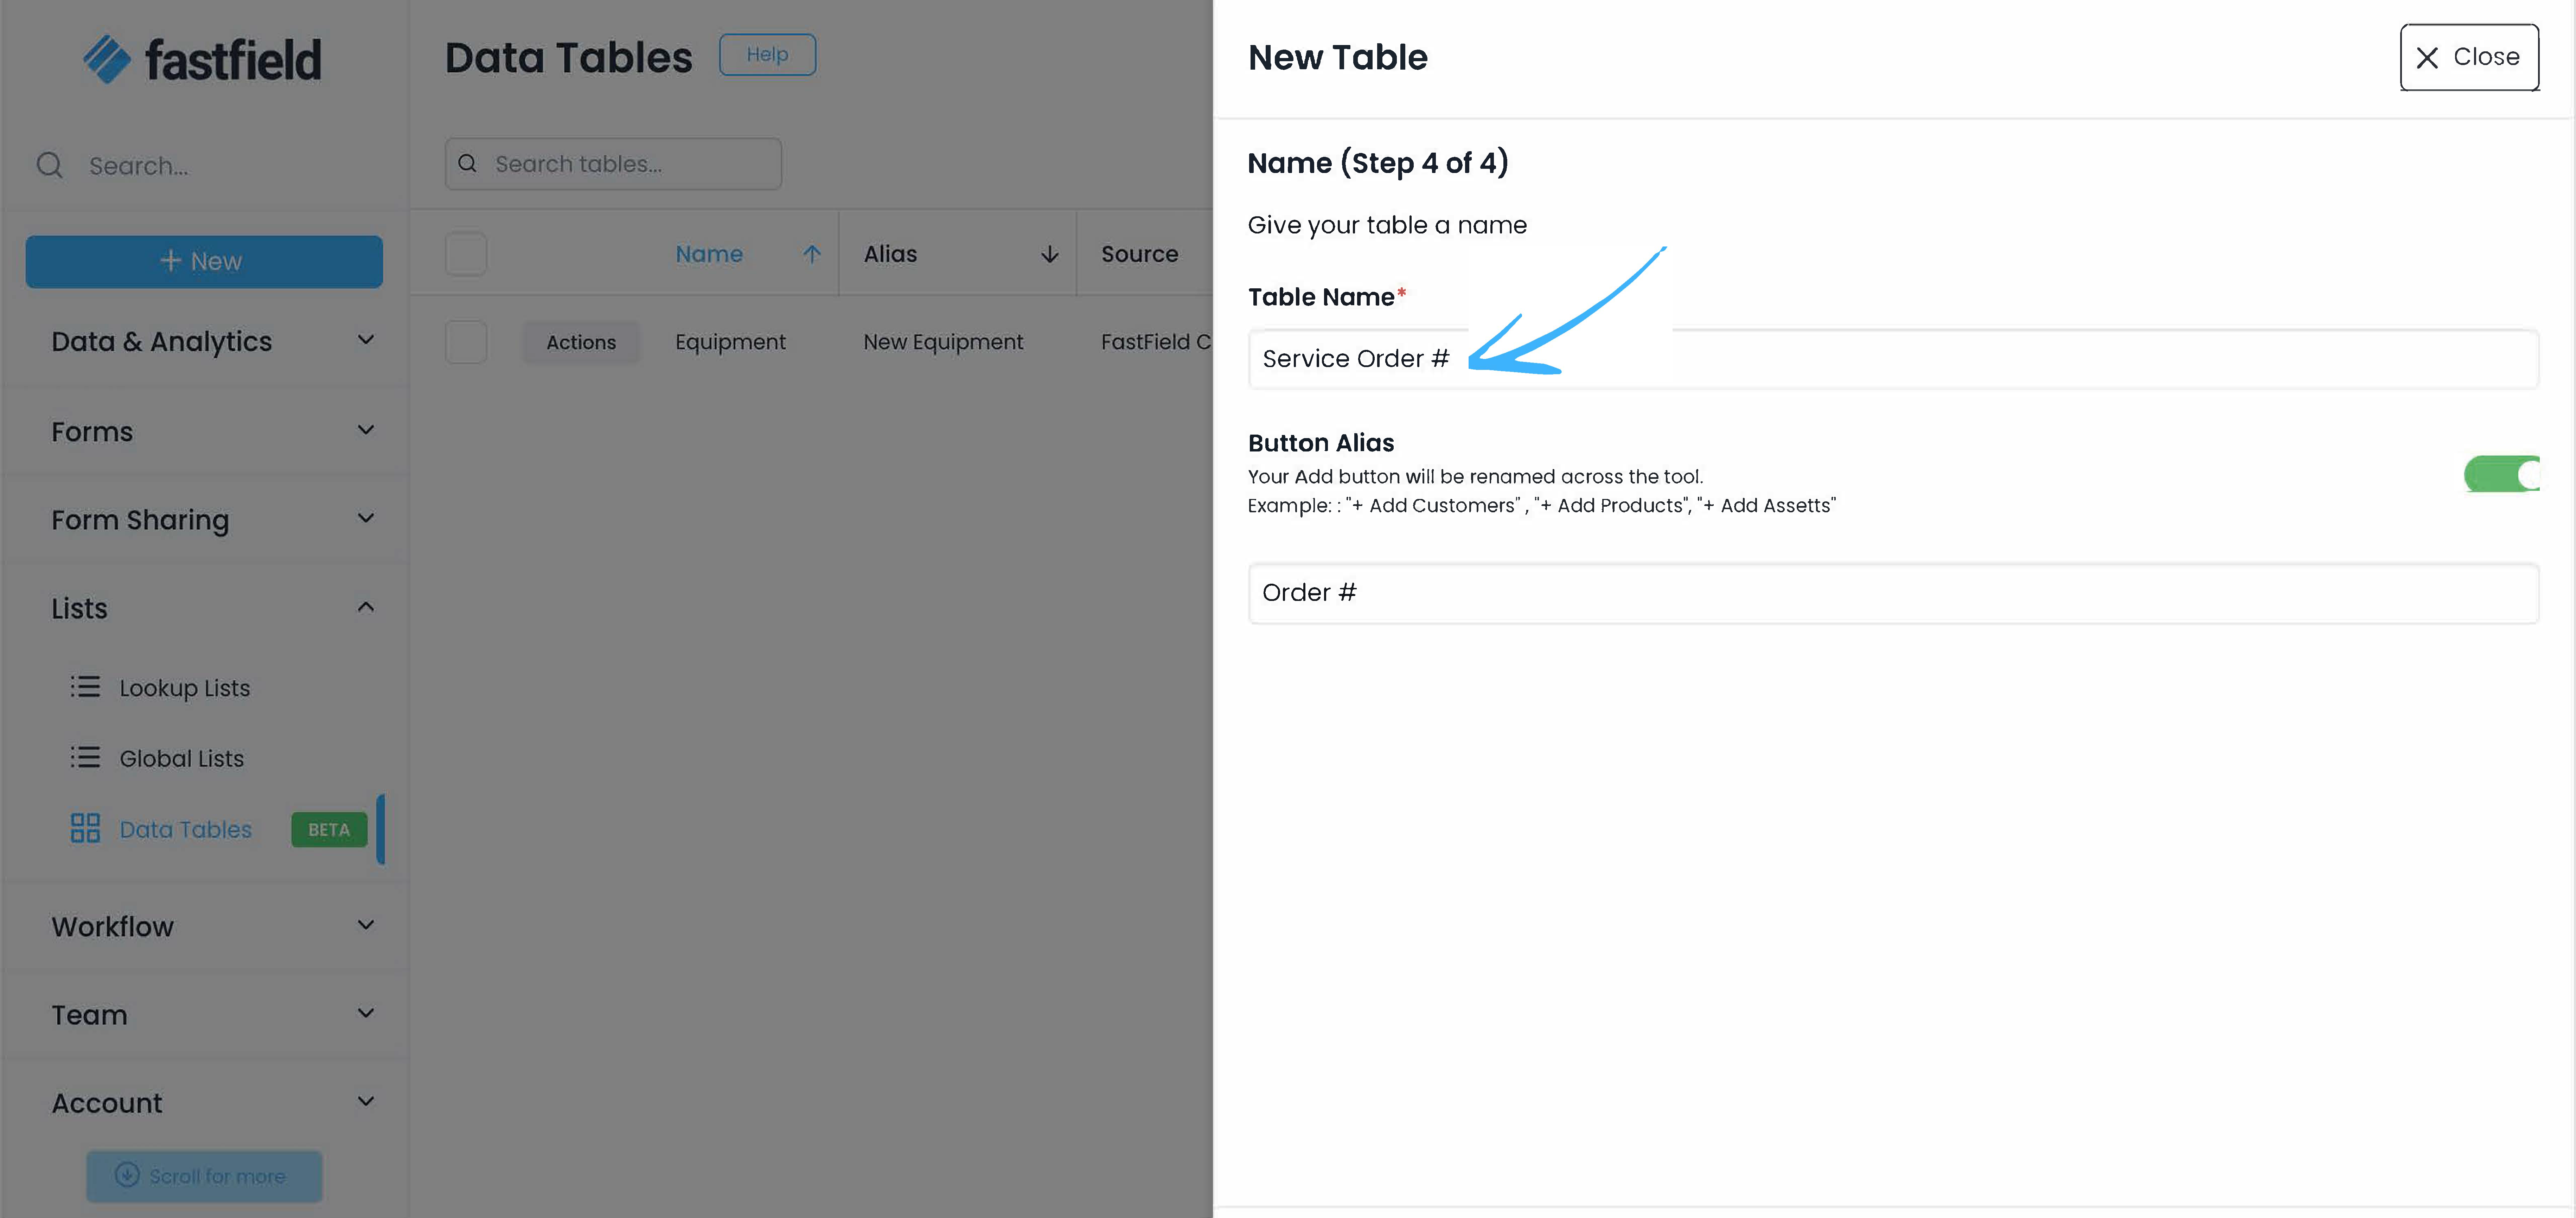2576x1218 pixels.
Task: Click the Global Lists list icon
Action: tap(85, 757)
